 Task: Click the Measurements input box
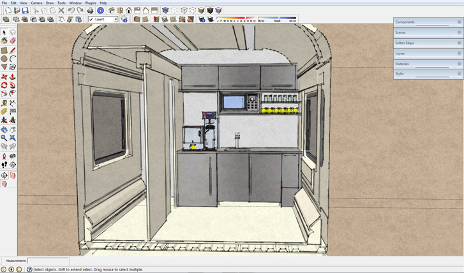[48, 261]
